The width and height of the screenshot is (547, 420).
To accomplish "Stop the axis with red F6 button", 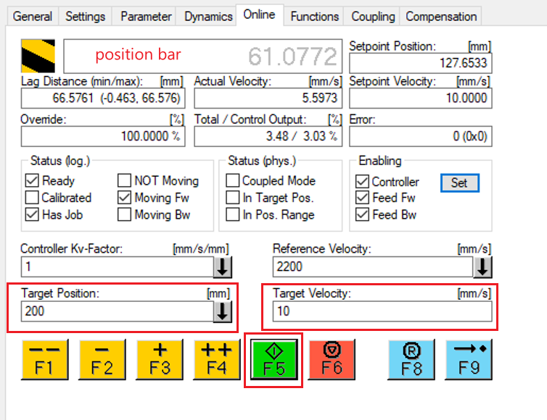I will (x=330, y=358).
